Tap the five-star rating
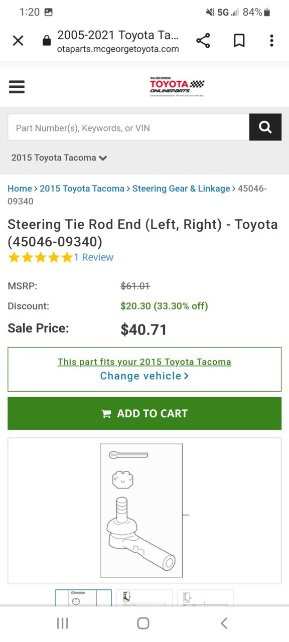Viewport: 289px width, 642px height. click(x=40, y=257)
